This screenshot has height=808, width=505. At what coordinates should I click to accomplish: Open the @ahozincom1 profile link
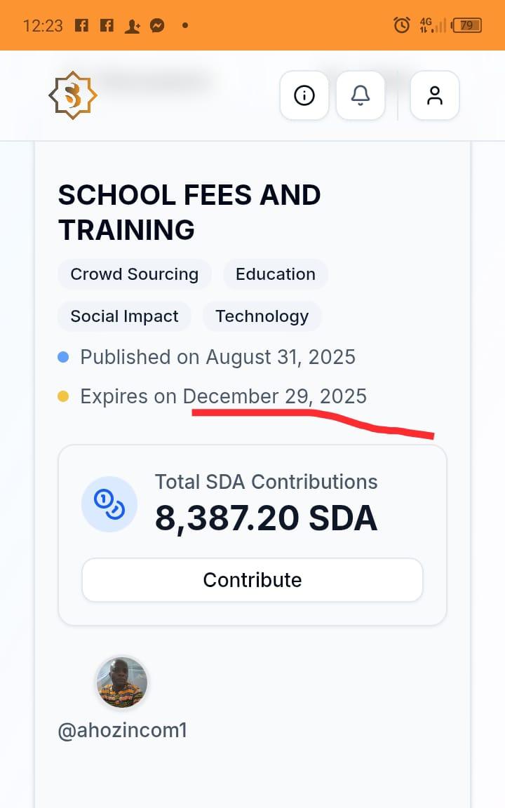click(x=123, y=730)
